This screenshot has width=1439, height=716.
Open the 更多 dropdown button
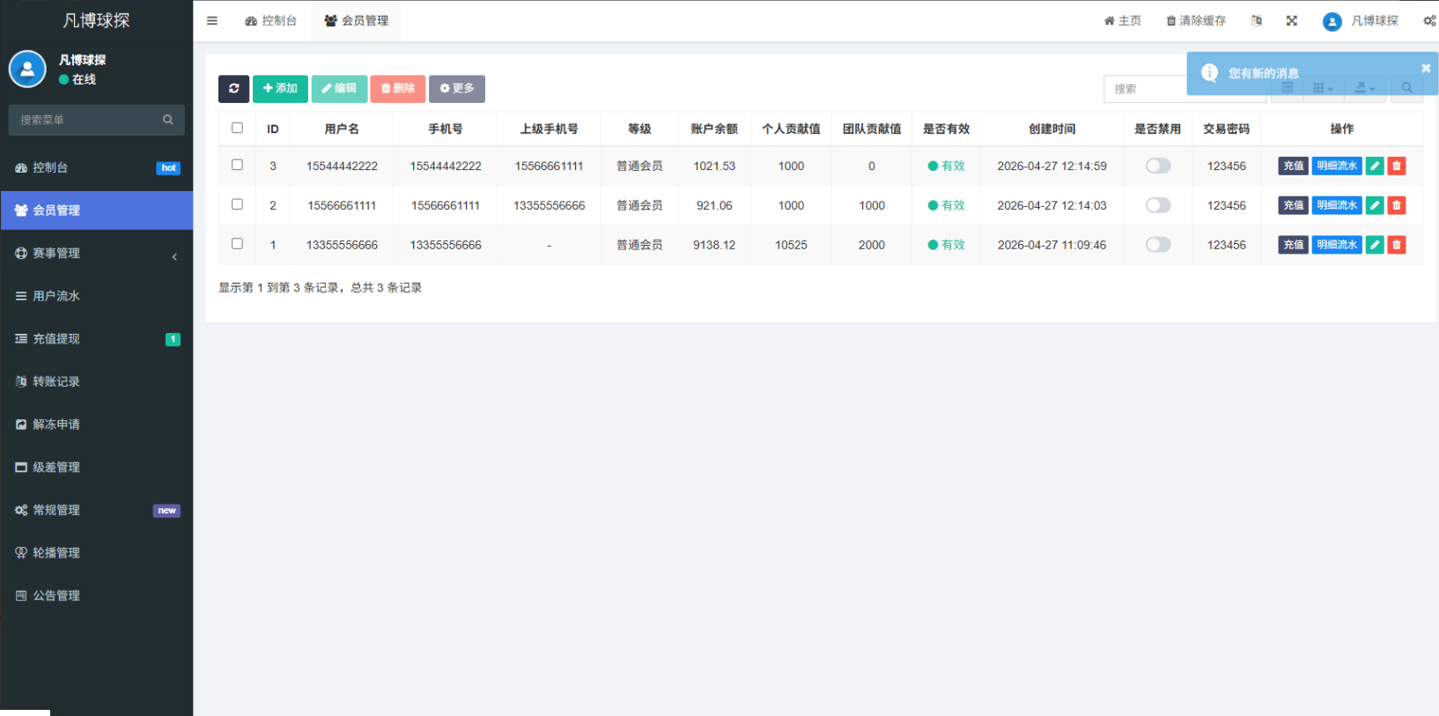click(457, 88)
